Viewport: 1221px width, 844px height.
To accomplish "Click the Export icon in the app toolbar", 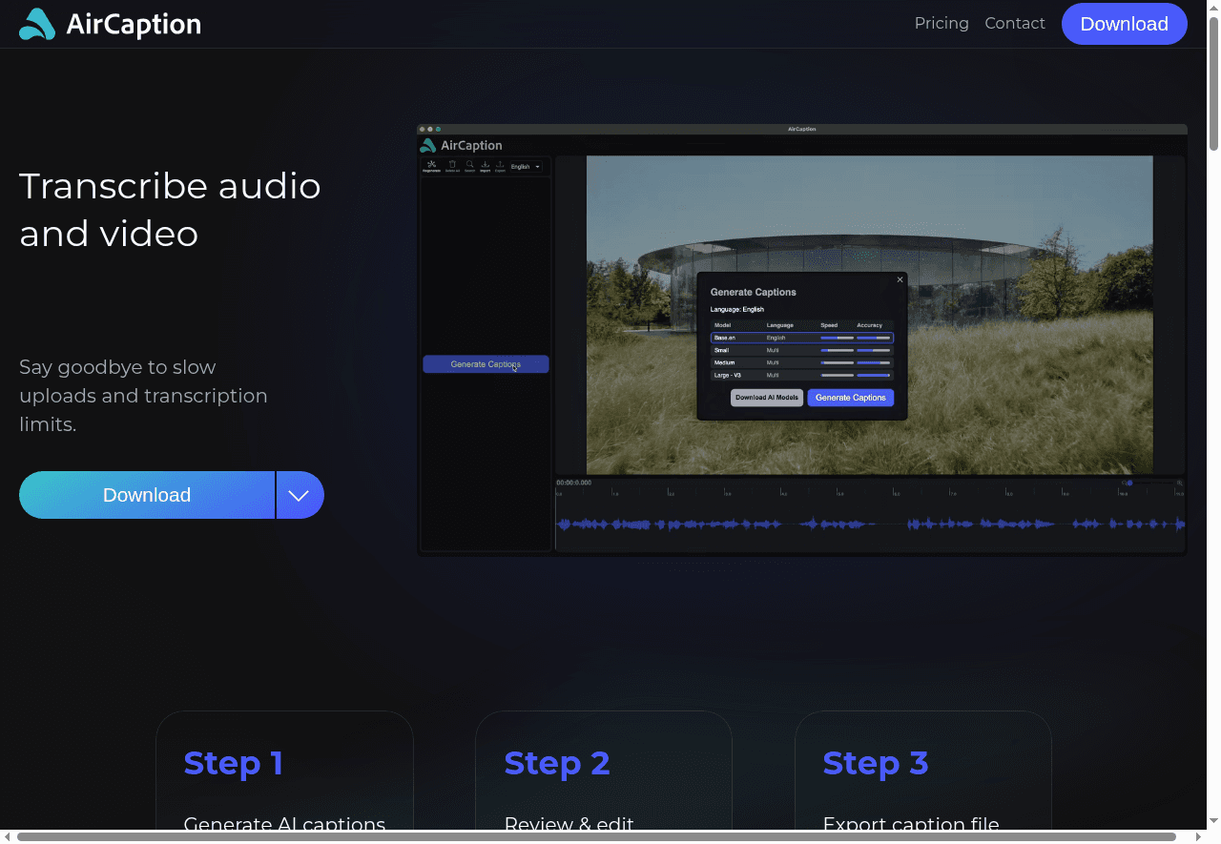I will tap(500, 166).
